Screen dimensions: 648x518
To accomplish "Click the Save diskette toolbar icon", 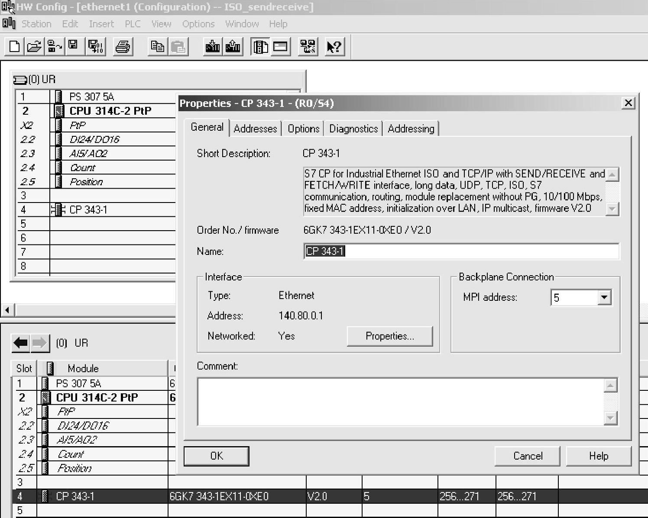I will pyautogui.click(x=74, y=46).
